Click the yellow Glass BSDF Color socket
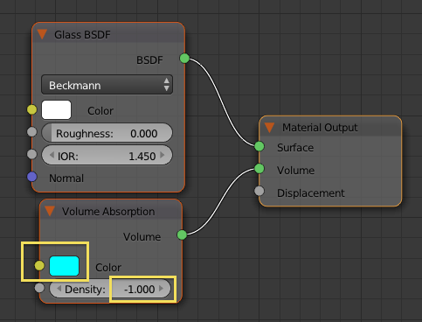The image size is (422, 322). tap(31, 109)
